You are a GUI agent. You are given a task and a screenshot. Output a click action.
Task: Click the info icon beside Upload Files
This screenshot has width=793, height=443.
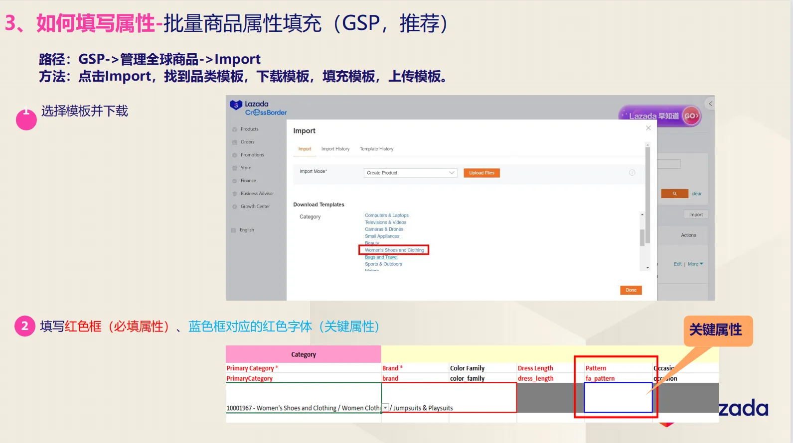[x=632, y=173]
